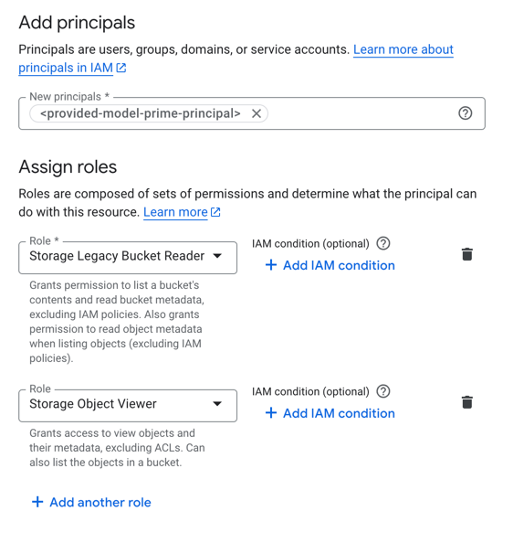Open the Storage Object Viewer role dropdown
This screenshot has width=524, height=543.
point(128,405)
